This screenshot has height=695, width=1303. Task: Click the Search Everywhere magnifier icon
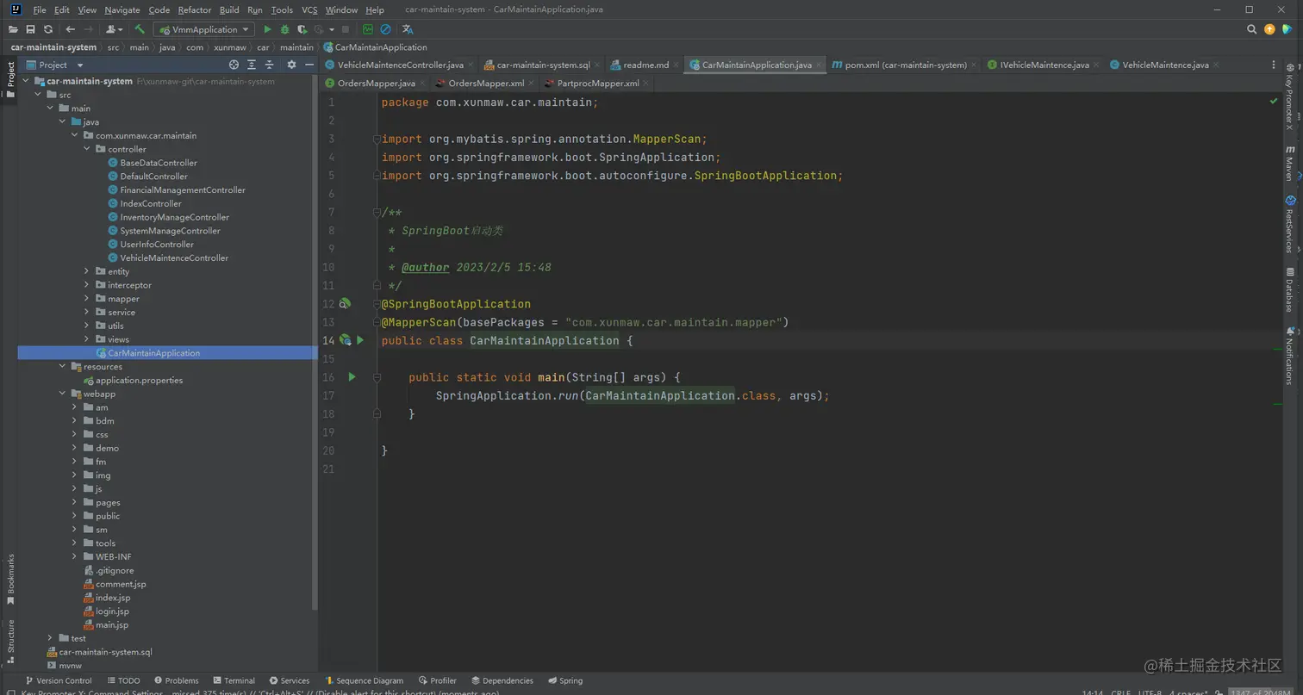click(x=1252, y=29)
